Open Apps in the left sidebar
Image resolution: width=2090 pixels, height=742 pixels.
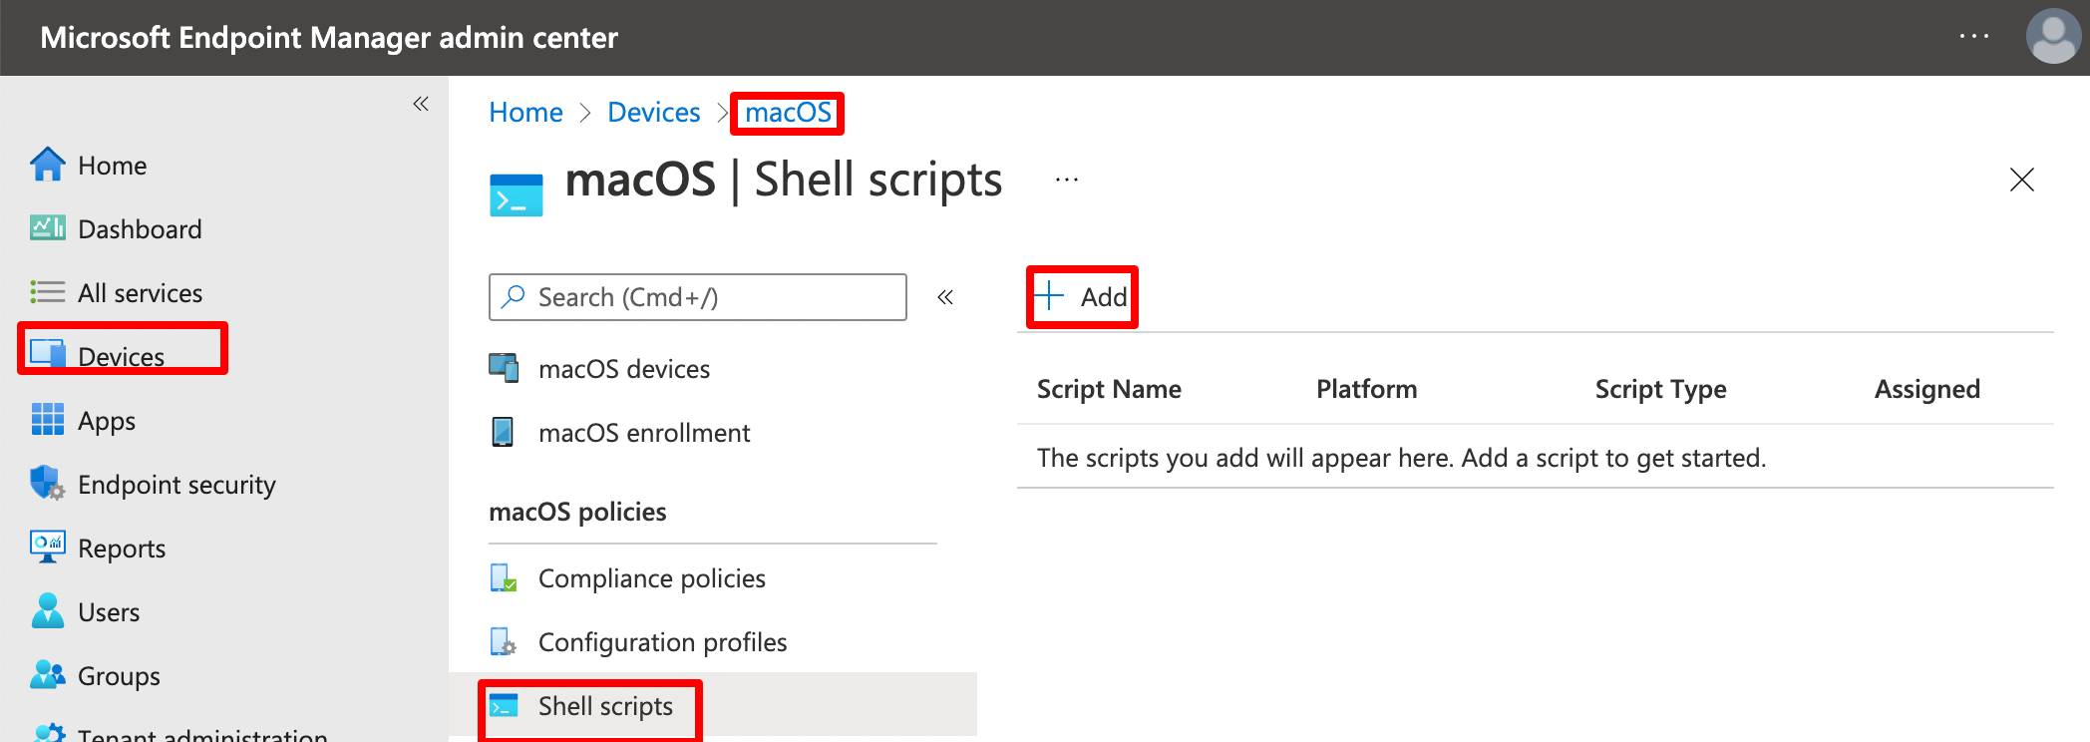pos(107,421)
